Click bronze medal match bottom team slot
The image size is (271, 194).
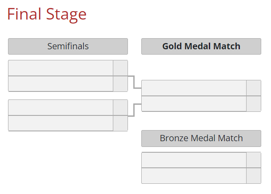pyautogui.click(x=194, y=176)
